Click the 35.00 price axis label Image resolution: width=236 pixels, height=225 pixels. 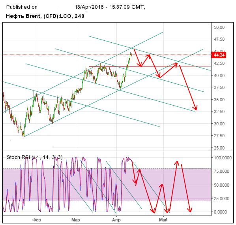pos(219,100)
